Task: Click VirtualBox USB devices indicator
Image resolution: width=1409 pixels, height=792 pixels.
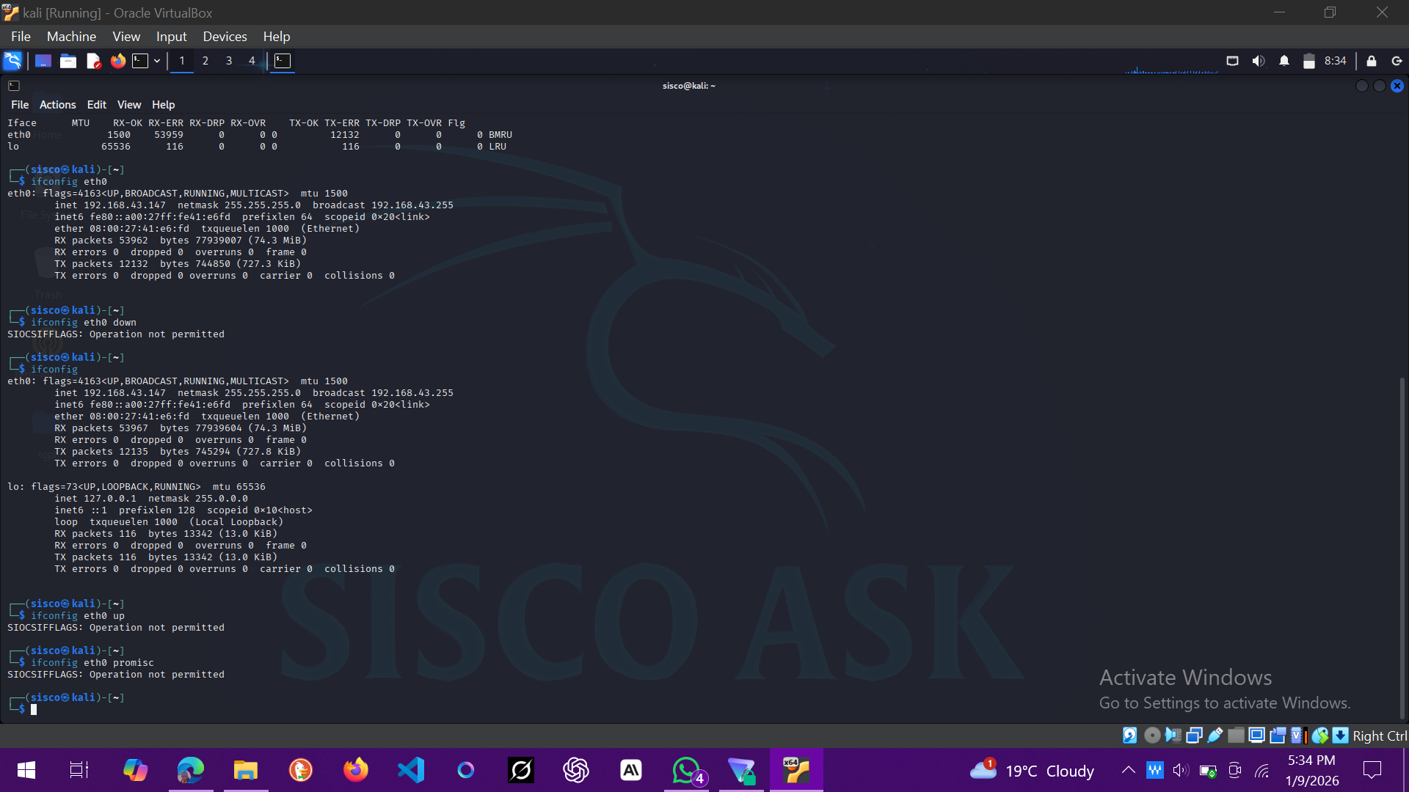Action: (x=1215, y=736)
